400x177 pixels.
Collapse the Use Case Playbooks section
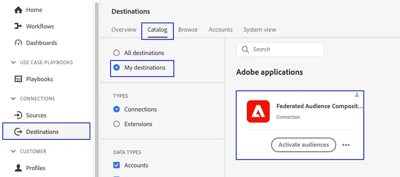click(13, 62)
